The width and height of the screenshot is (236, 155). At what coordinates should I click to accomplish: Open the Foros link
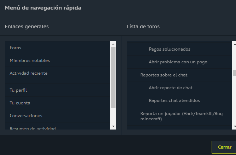16,47
